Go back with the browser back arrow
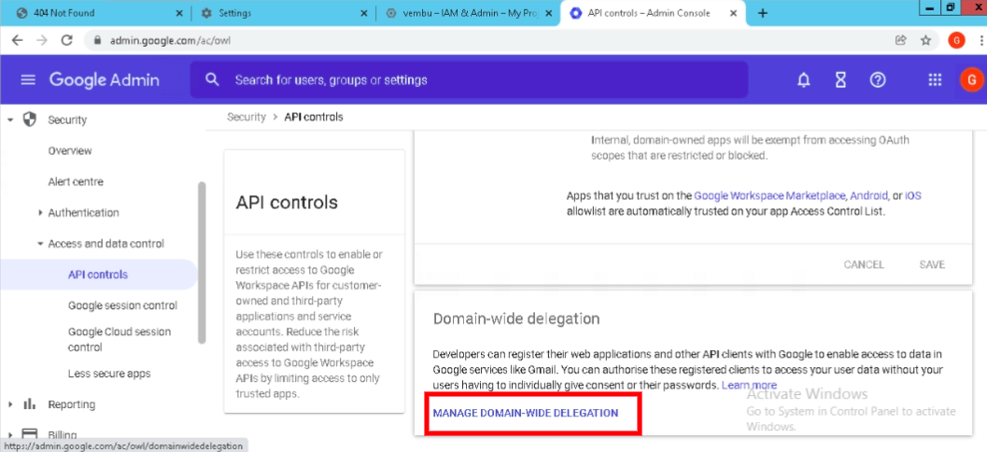Screen dimensions: 987x452 coord(18,40)
